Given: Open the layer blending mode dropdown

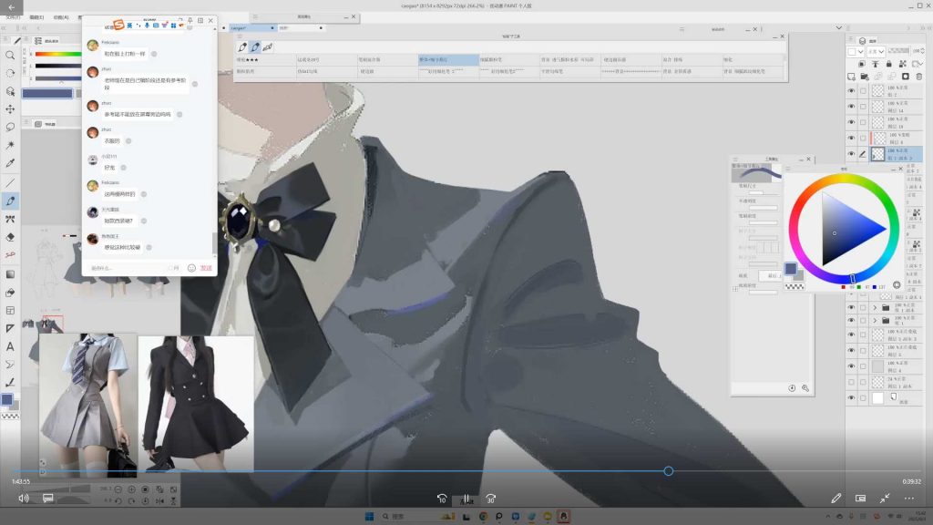Looking at the screenshot, I should pyautogui.click(x=877, y=52).
